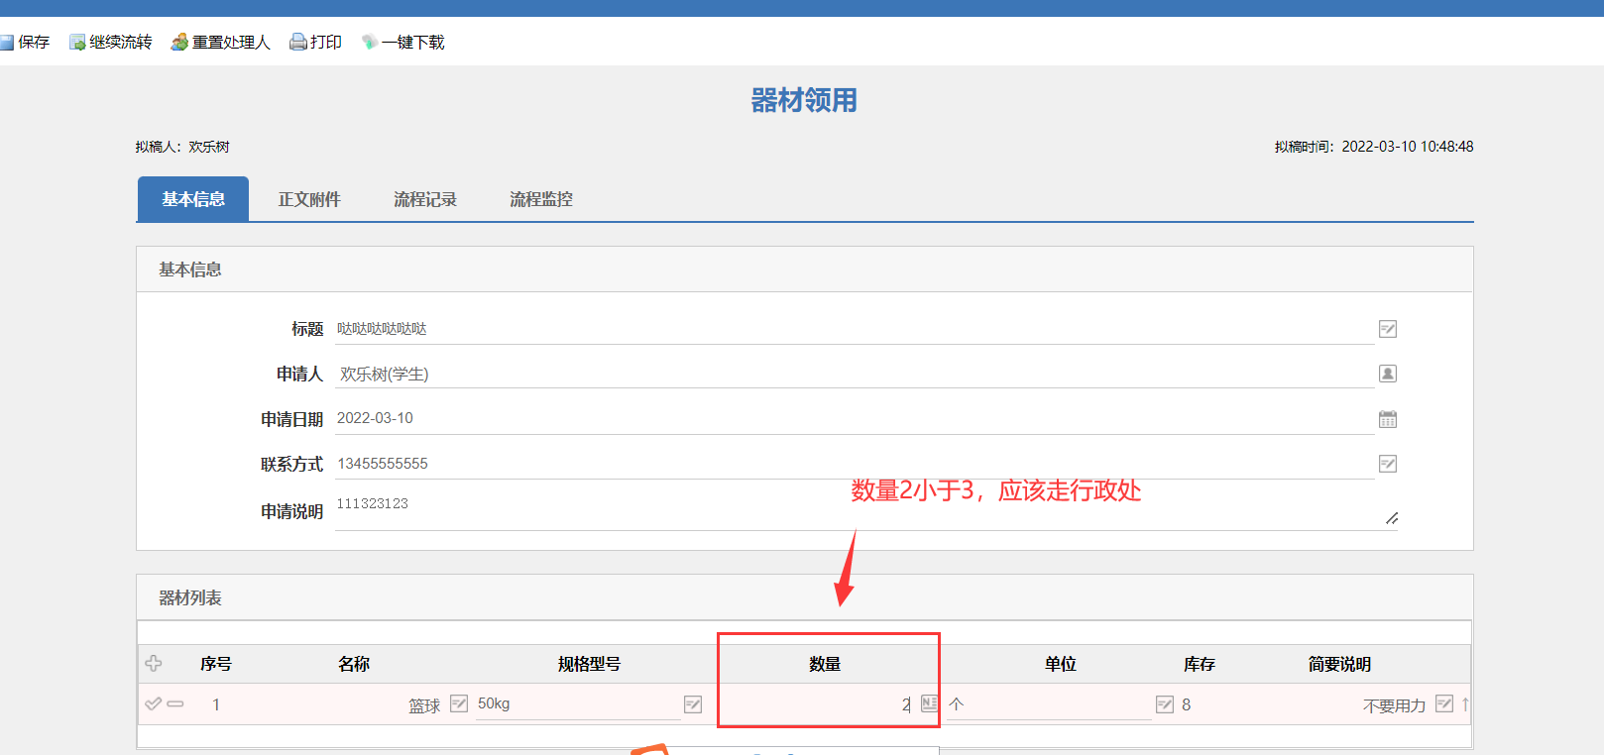Image resolution: width=1604 pixels, height=755 pixels.
Task: Click the checkmark icon on row 1
Action: point(153,703)
